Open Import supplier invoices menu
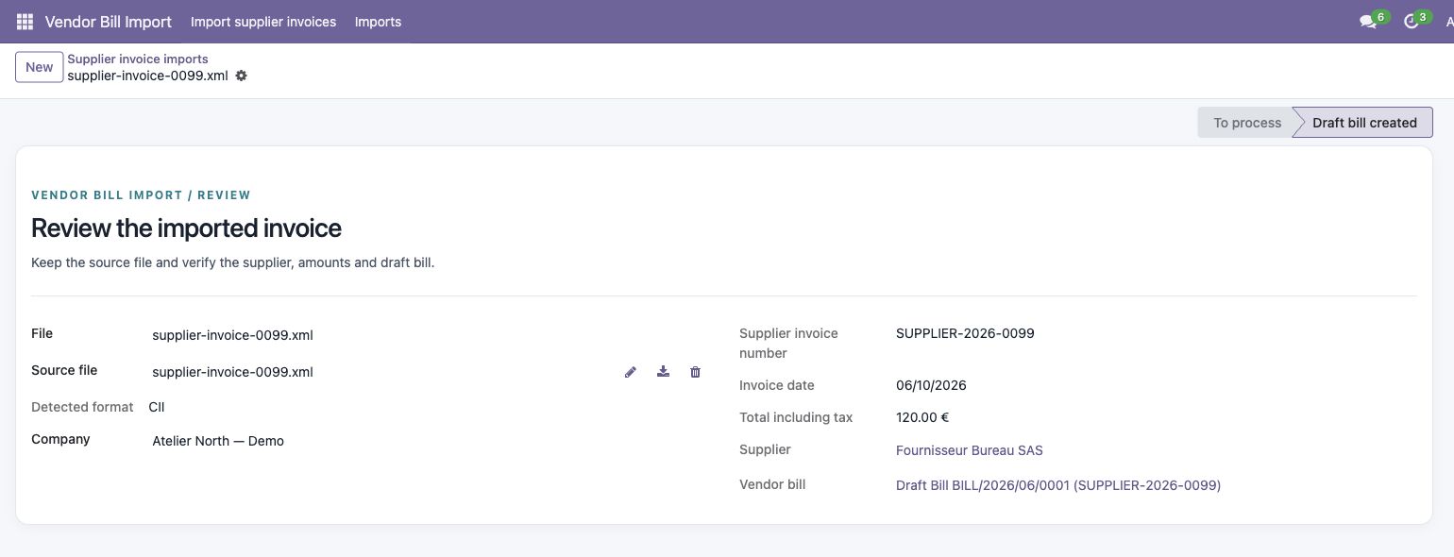The image size is (1454, 557). (263, 21)
